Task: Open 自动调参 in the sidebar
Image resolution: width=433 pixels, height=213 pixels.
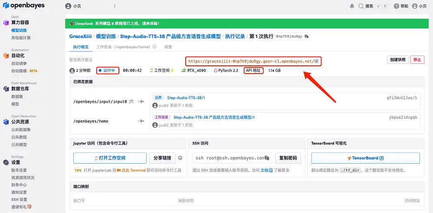Action: click(x=19, y=63)
